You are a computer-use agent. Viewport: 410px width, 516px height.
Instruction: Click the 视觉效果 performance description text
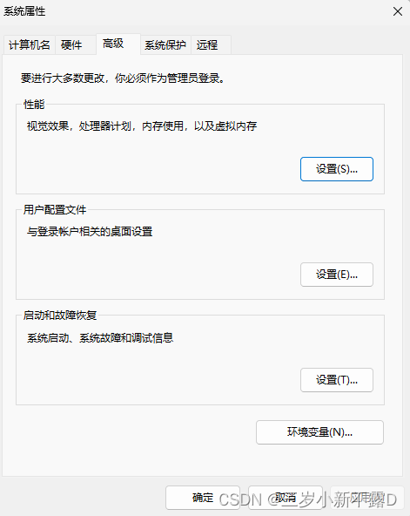pyautogui.click(x=142, y=126)
